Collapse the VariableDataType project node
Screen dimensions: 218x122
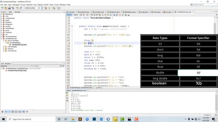point(1,39)
